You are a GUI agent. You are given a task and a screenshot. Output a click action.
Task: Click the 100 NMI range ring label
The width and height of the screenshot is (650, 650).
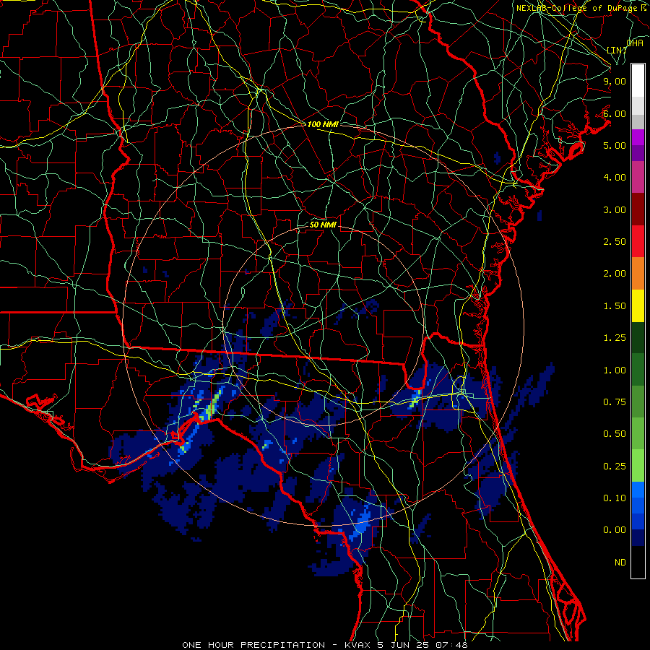tap(323, 124)
